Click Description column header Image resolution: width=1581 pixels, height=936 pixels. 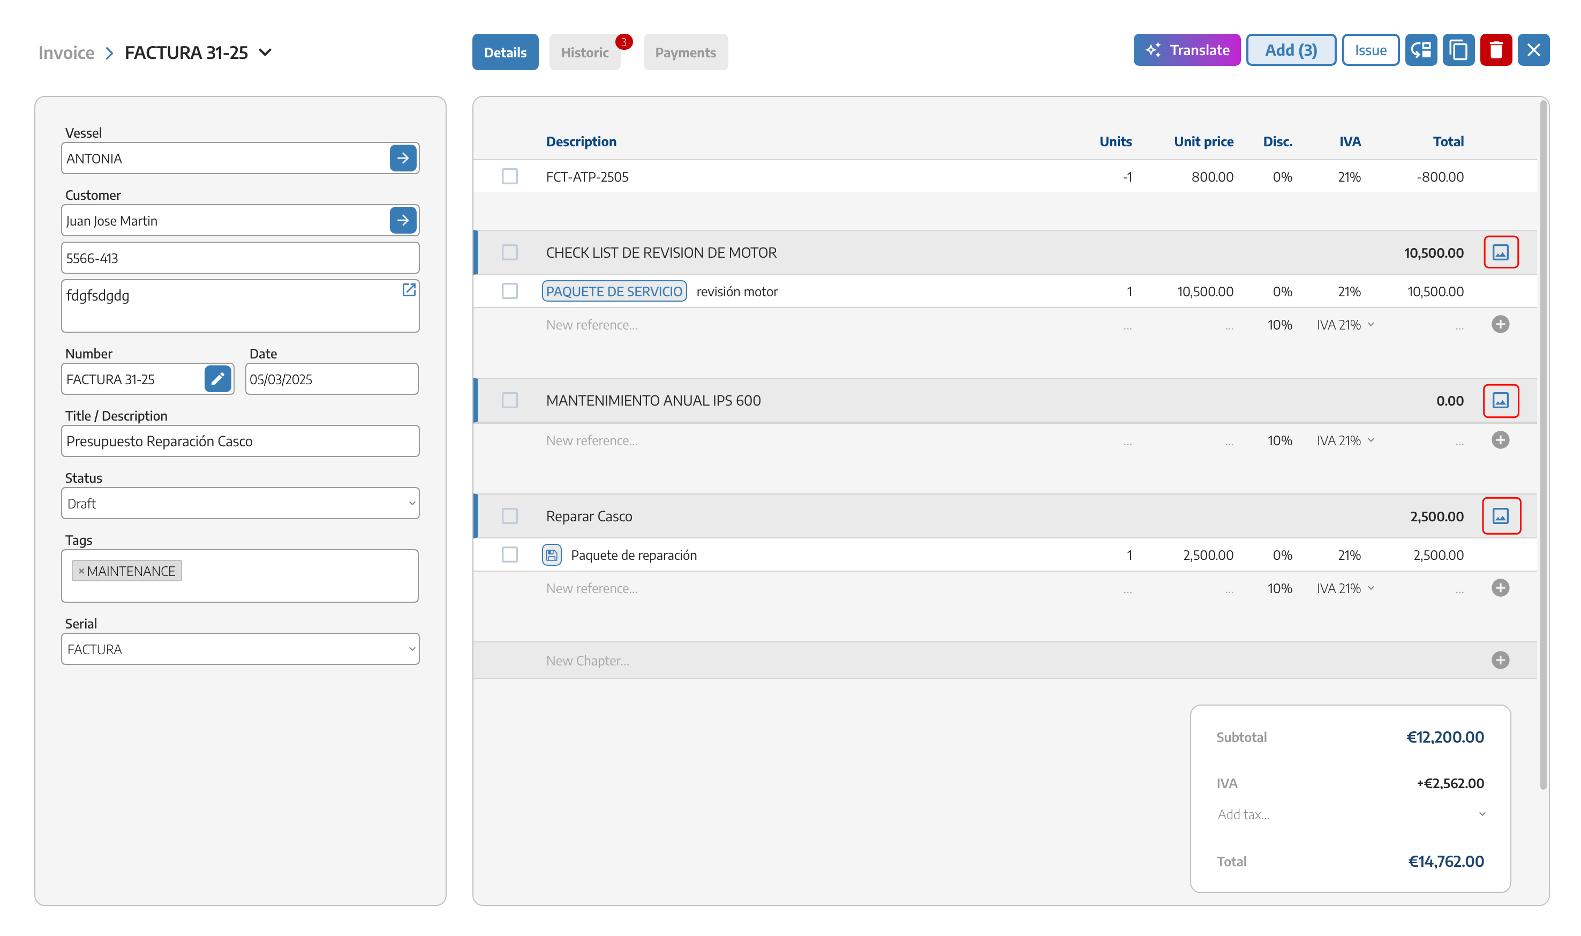click(581, 141)
